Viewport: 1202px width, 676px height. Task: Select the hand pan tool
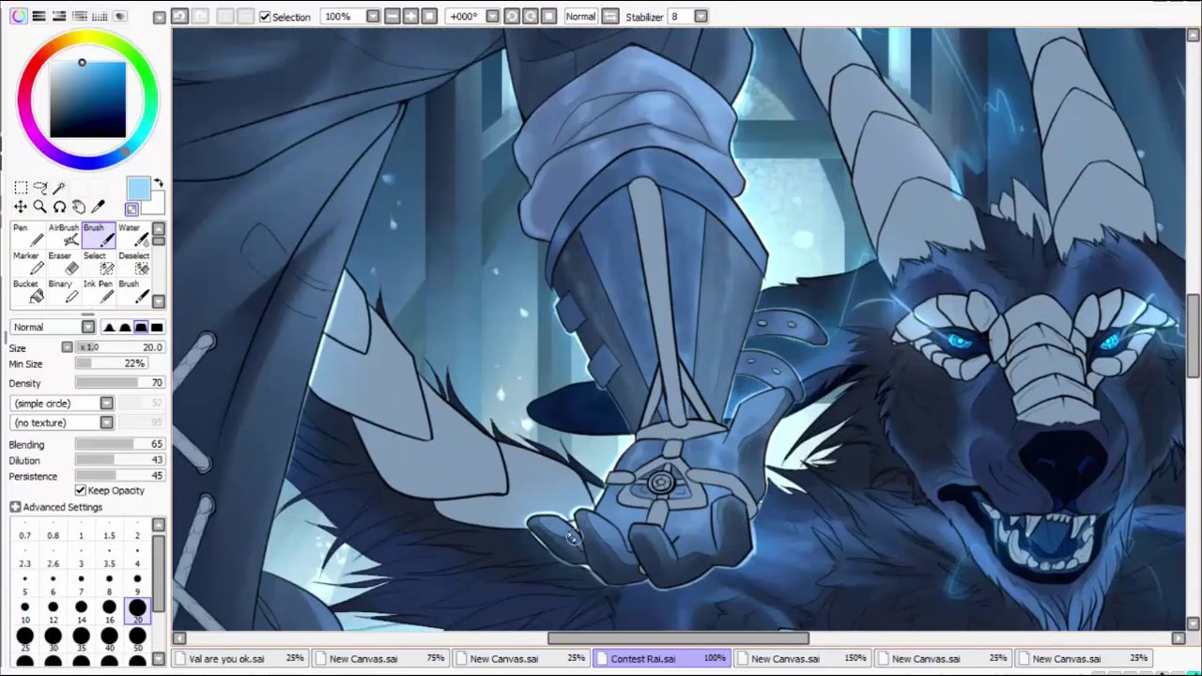click(79, 207)
